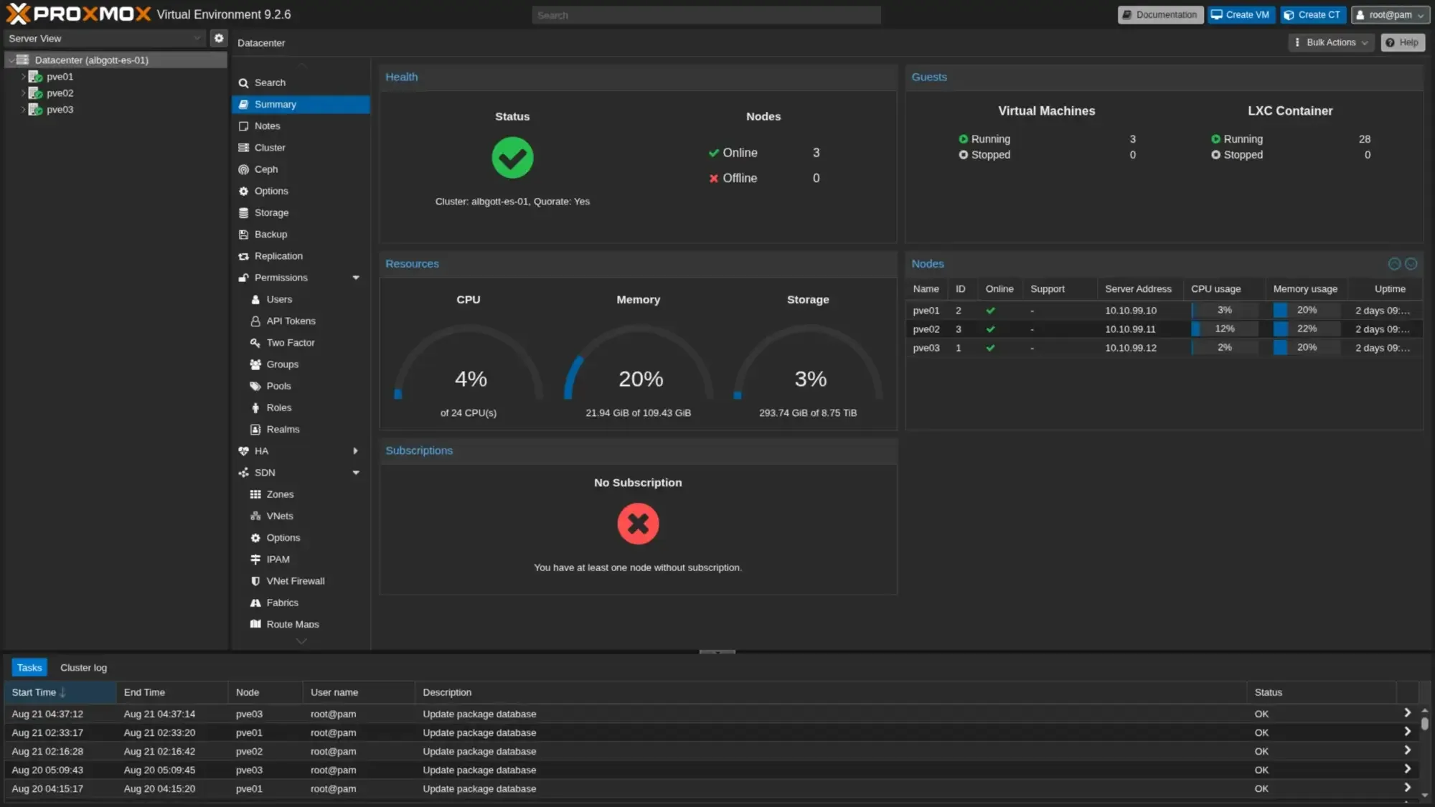Viewport: 1435px width, 807px height.
Task: Sort the nodes table by CPU usage
Action: 1223,289
